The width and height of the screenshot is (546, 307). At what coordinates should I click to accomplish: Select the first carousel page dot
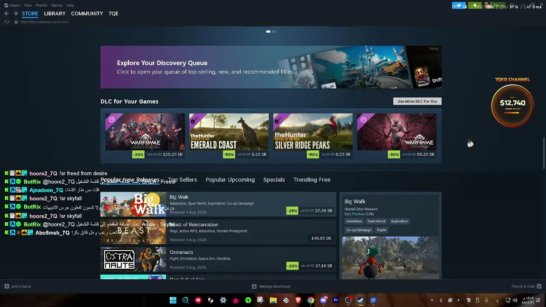point(268,32)
